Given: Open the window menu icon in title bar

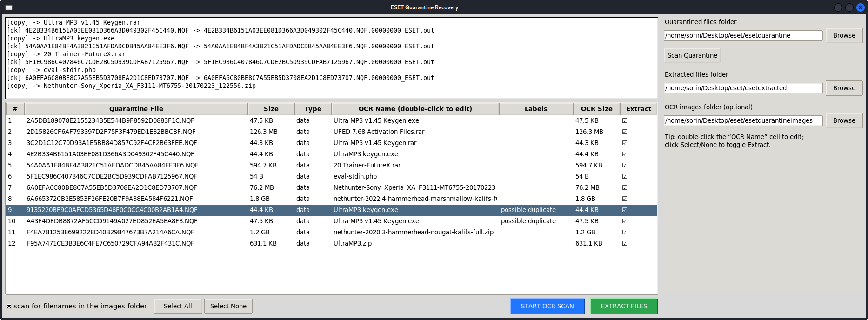Looking at the screenshot, I should tap(9, 7).
